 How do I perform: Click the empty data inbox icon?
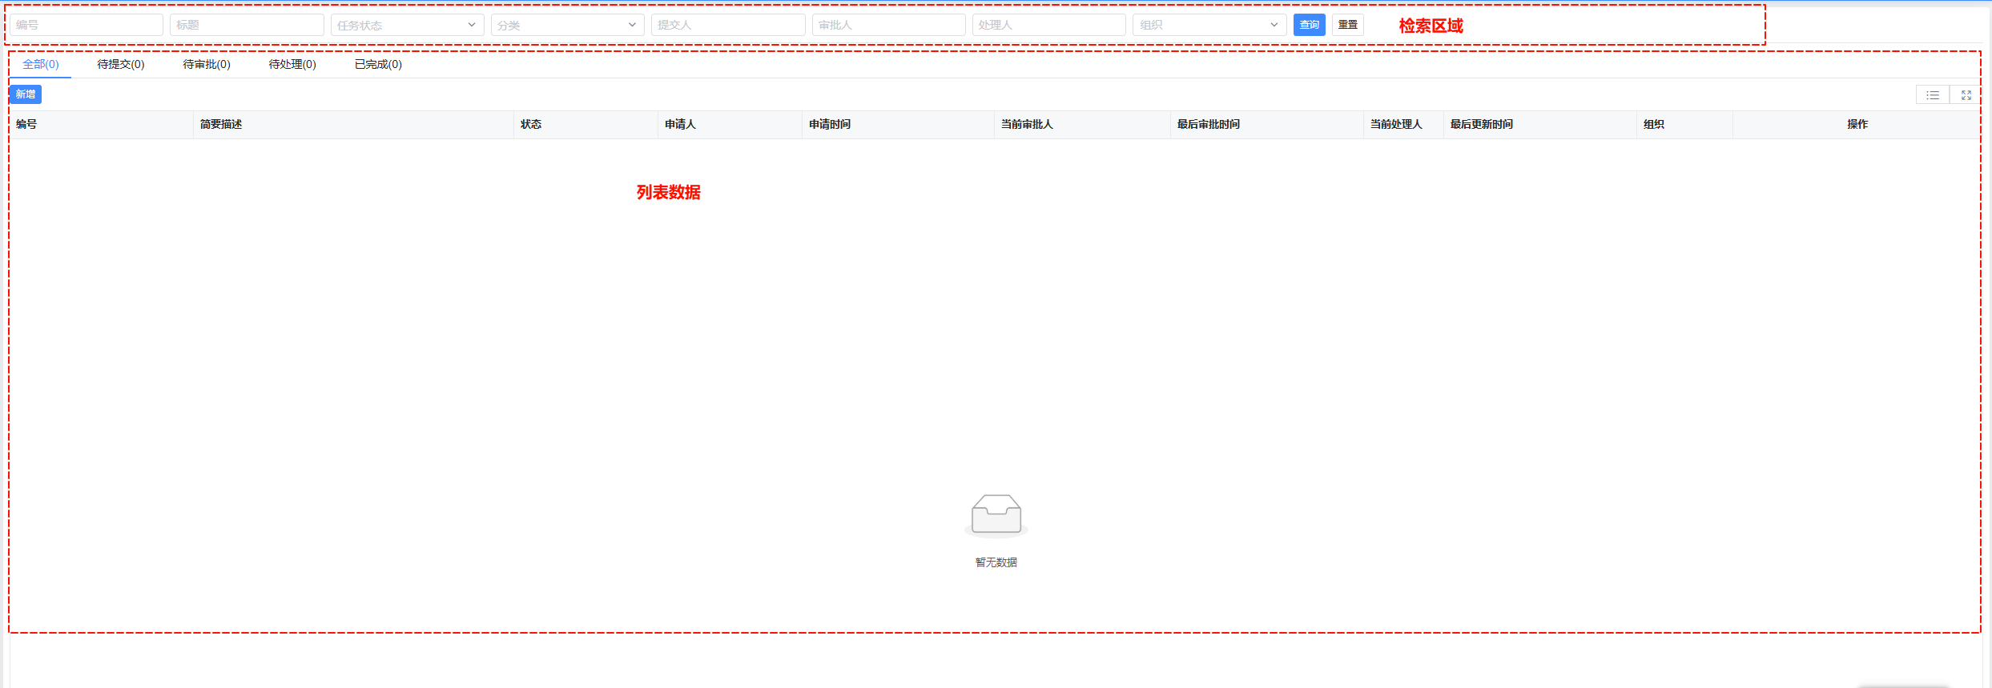pos(996,514)
